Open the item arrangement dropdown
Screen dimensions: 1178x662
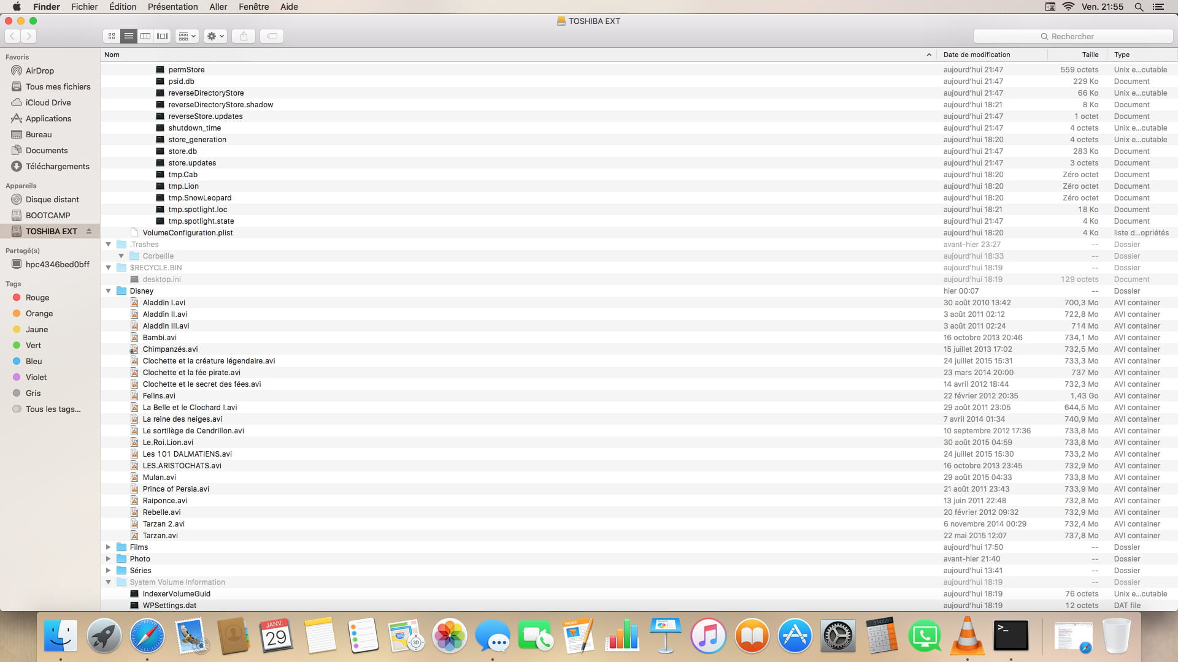tap(187, 36)
